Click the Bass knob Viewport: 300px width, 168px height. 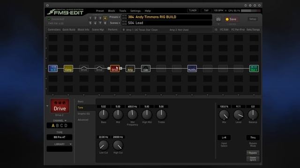104,115
